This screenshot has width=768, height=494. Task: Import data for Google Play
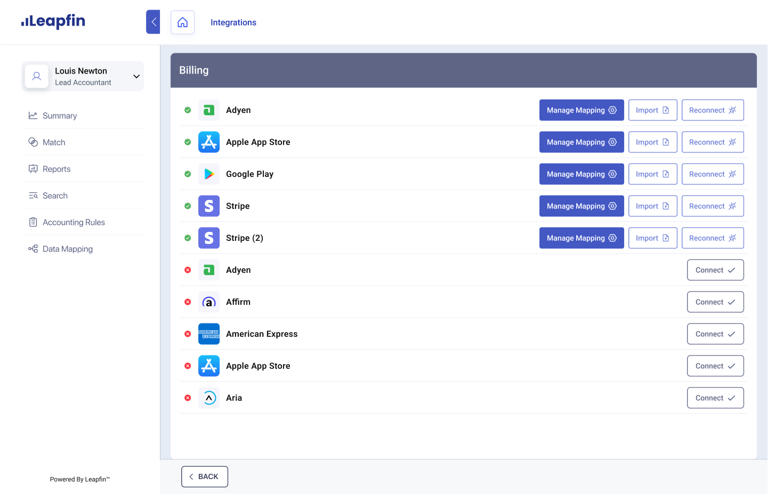coord(652,174)
